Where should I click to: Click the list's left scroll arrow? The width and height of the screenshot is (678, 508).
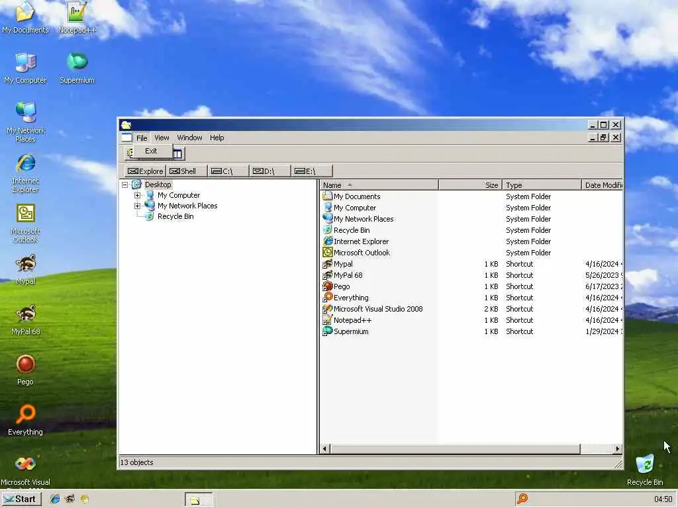(x=324, y=449)
